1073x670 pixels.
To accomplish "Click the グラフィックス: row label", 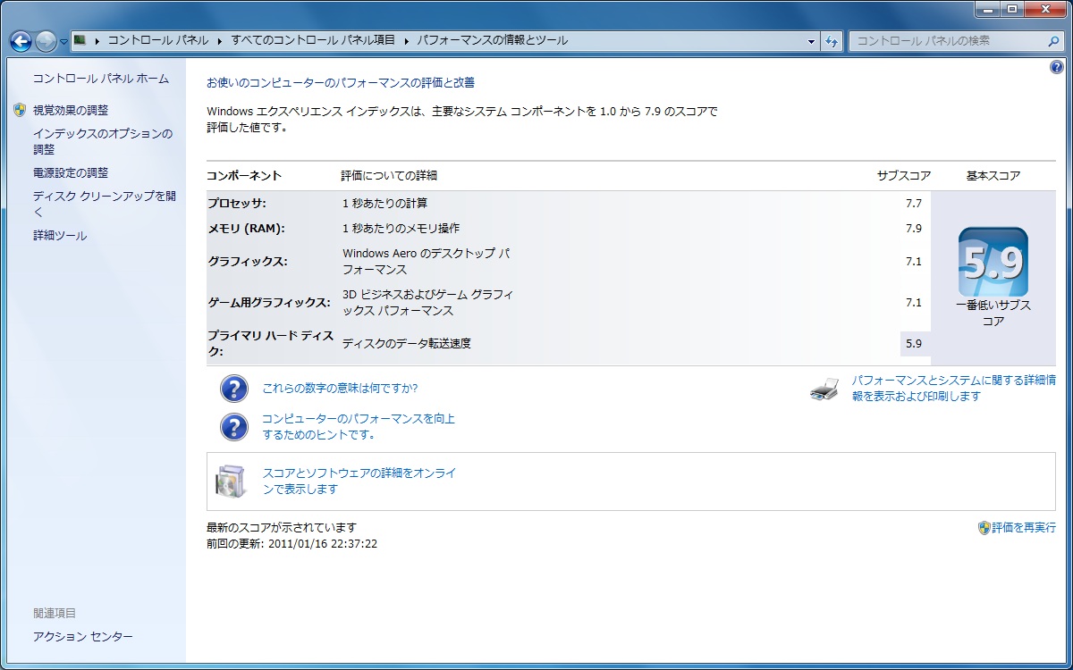I will [x=247, y=262].
